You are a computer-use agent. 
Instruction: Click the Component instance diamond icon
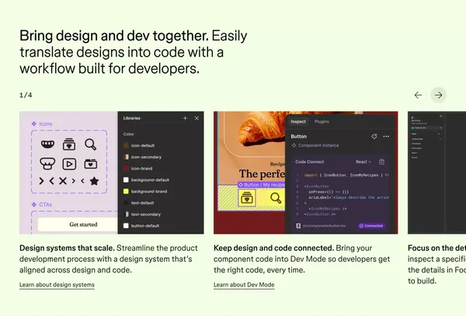click(294, 145)
